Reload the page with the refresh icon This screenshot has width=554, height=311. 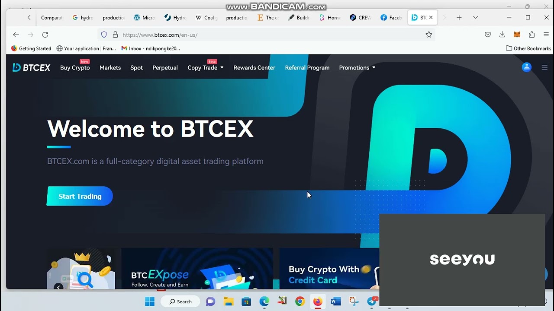45,35
